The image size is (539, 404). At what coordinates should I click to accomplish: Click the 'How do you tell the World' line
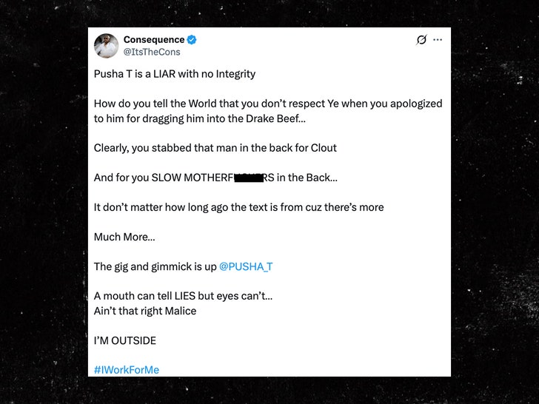point(268,104)
